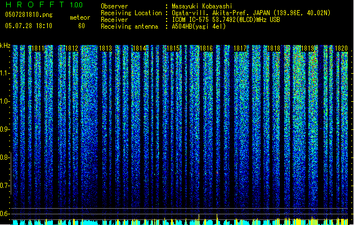Screen dimensions: 354x225
Task: Click the Receiving Location label
Action: 131,13
